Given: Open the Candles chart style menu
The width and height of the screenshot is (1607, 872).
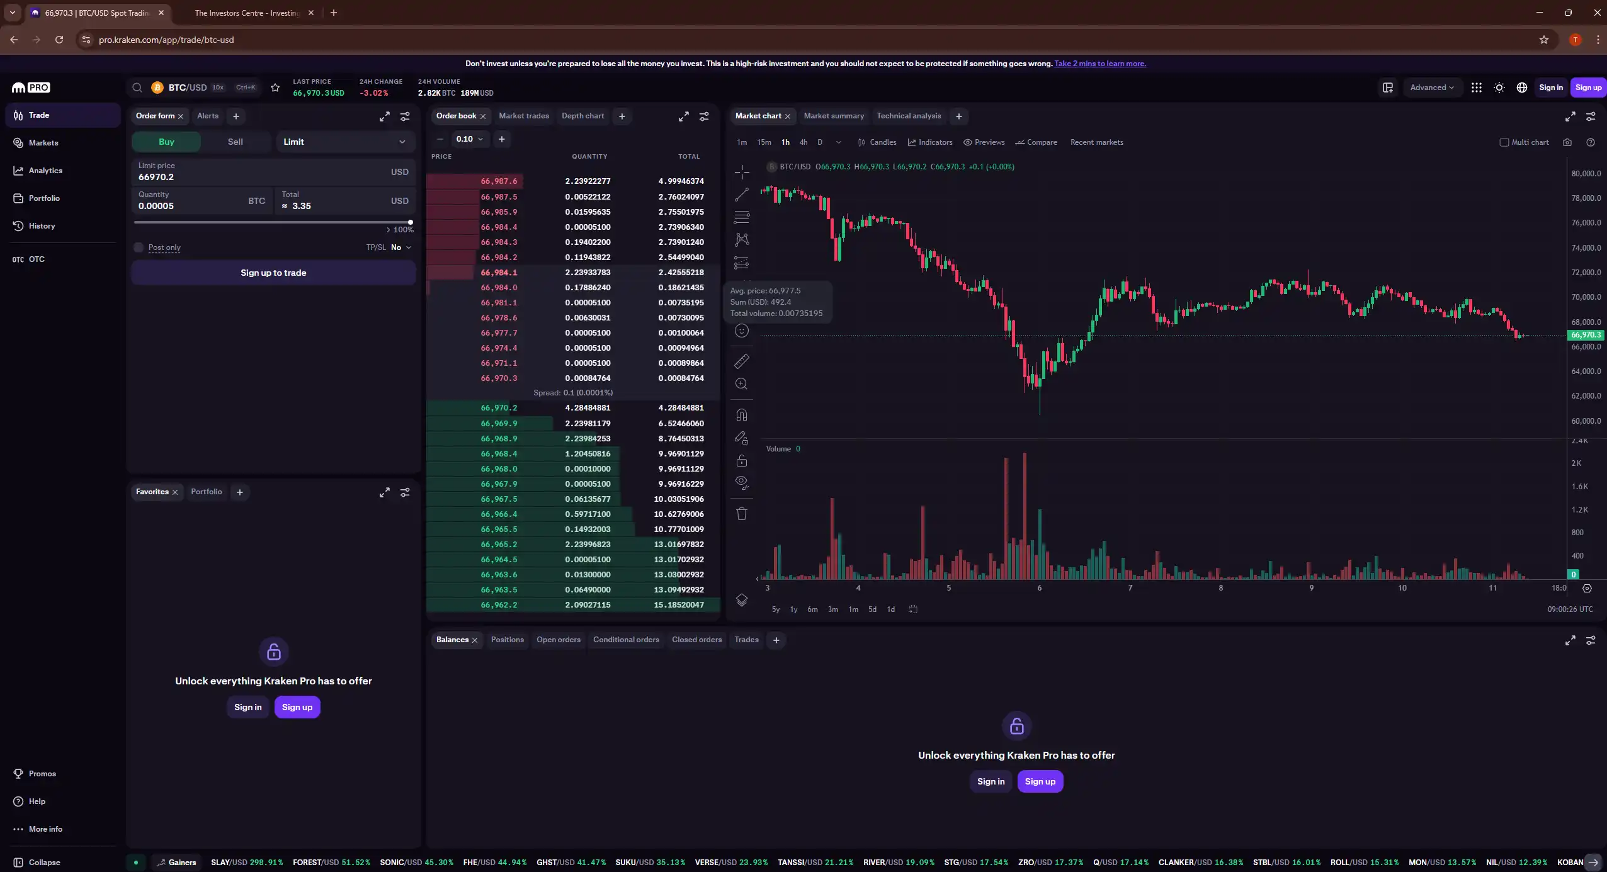Looking at the screenshot, I should 877,142.
